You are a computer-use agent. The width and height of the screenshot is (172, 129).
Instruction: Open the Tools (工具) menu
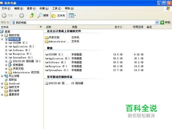[57, 9]
